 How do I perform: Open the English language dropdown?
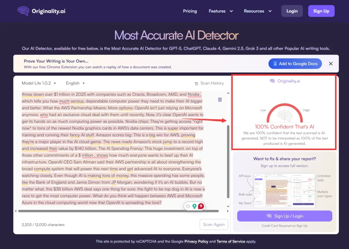point(75,83)
